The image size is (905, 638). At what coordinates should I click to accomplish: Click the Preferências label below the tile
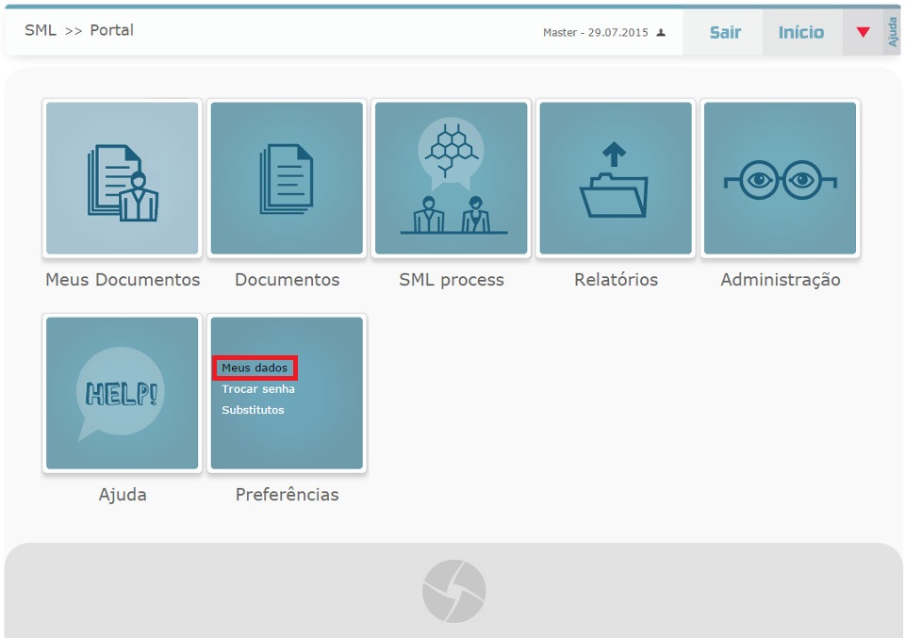(287, 495)
